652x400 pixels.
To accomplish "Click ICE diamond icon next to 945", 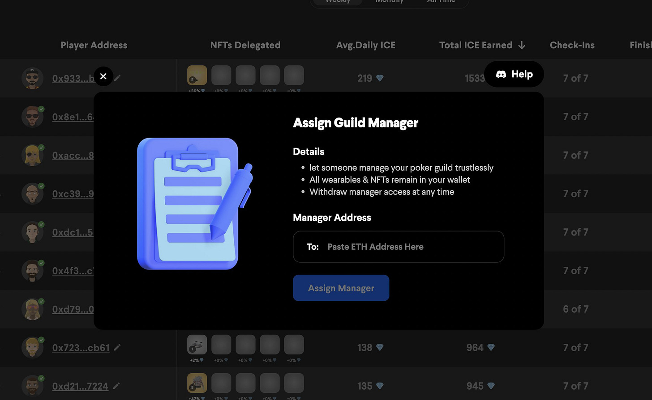I will [491, 386].
